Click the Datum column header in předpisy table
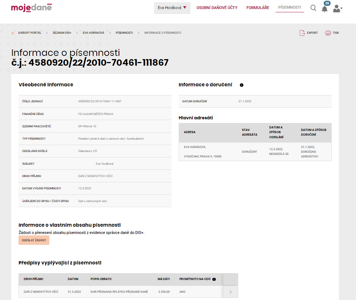This screenshot has width=356, height=300. pos(73,279)
